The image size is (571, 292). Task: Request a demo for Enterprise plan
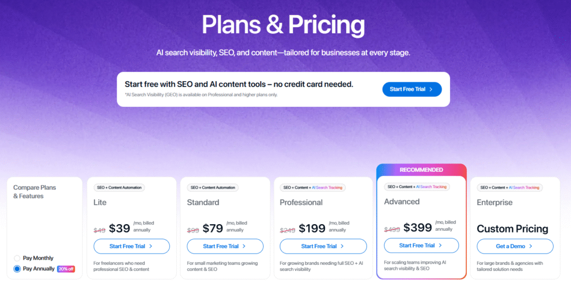click(515, 246)
